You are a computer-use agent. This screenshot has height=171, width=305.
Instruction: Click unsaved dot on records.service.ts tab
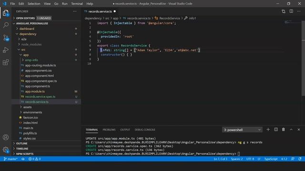[x=115, y=11]
